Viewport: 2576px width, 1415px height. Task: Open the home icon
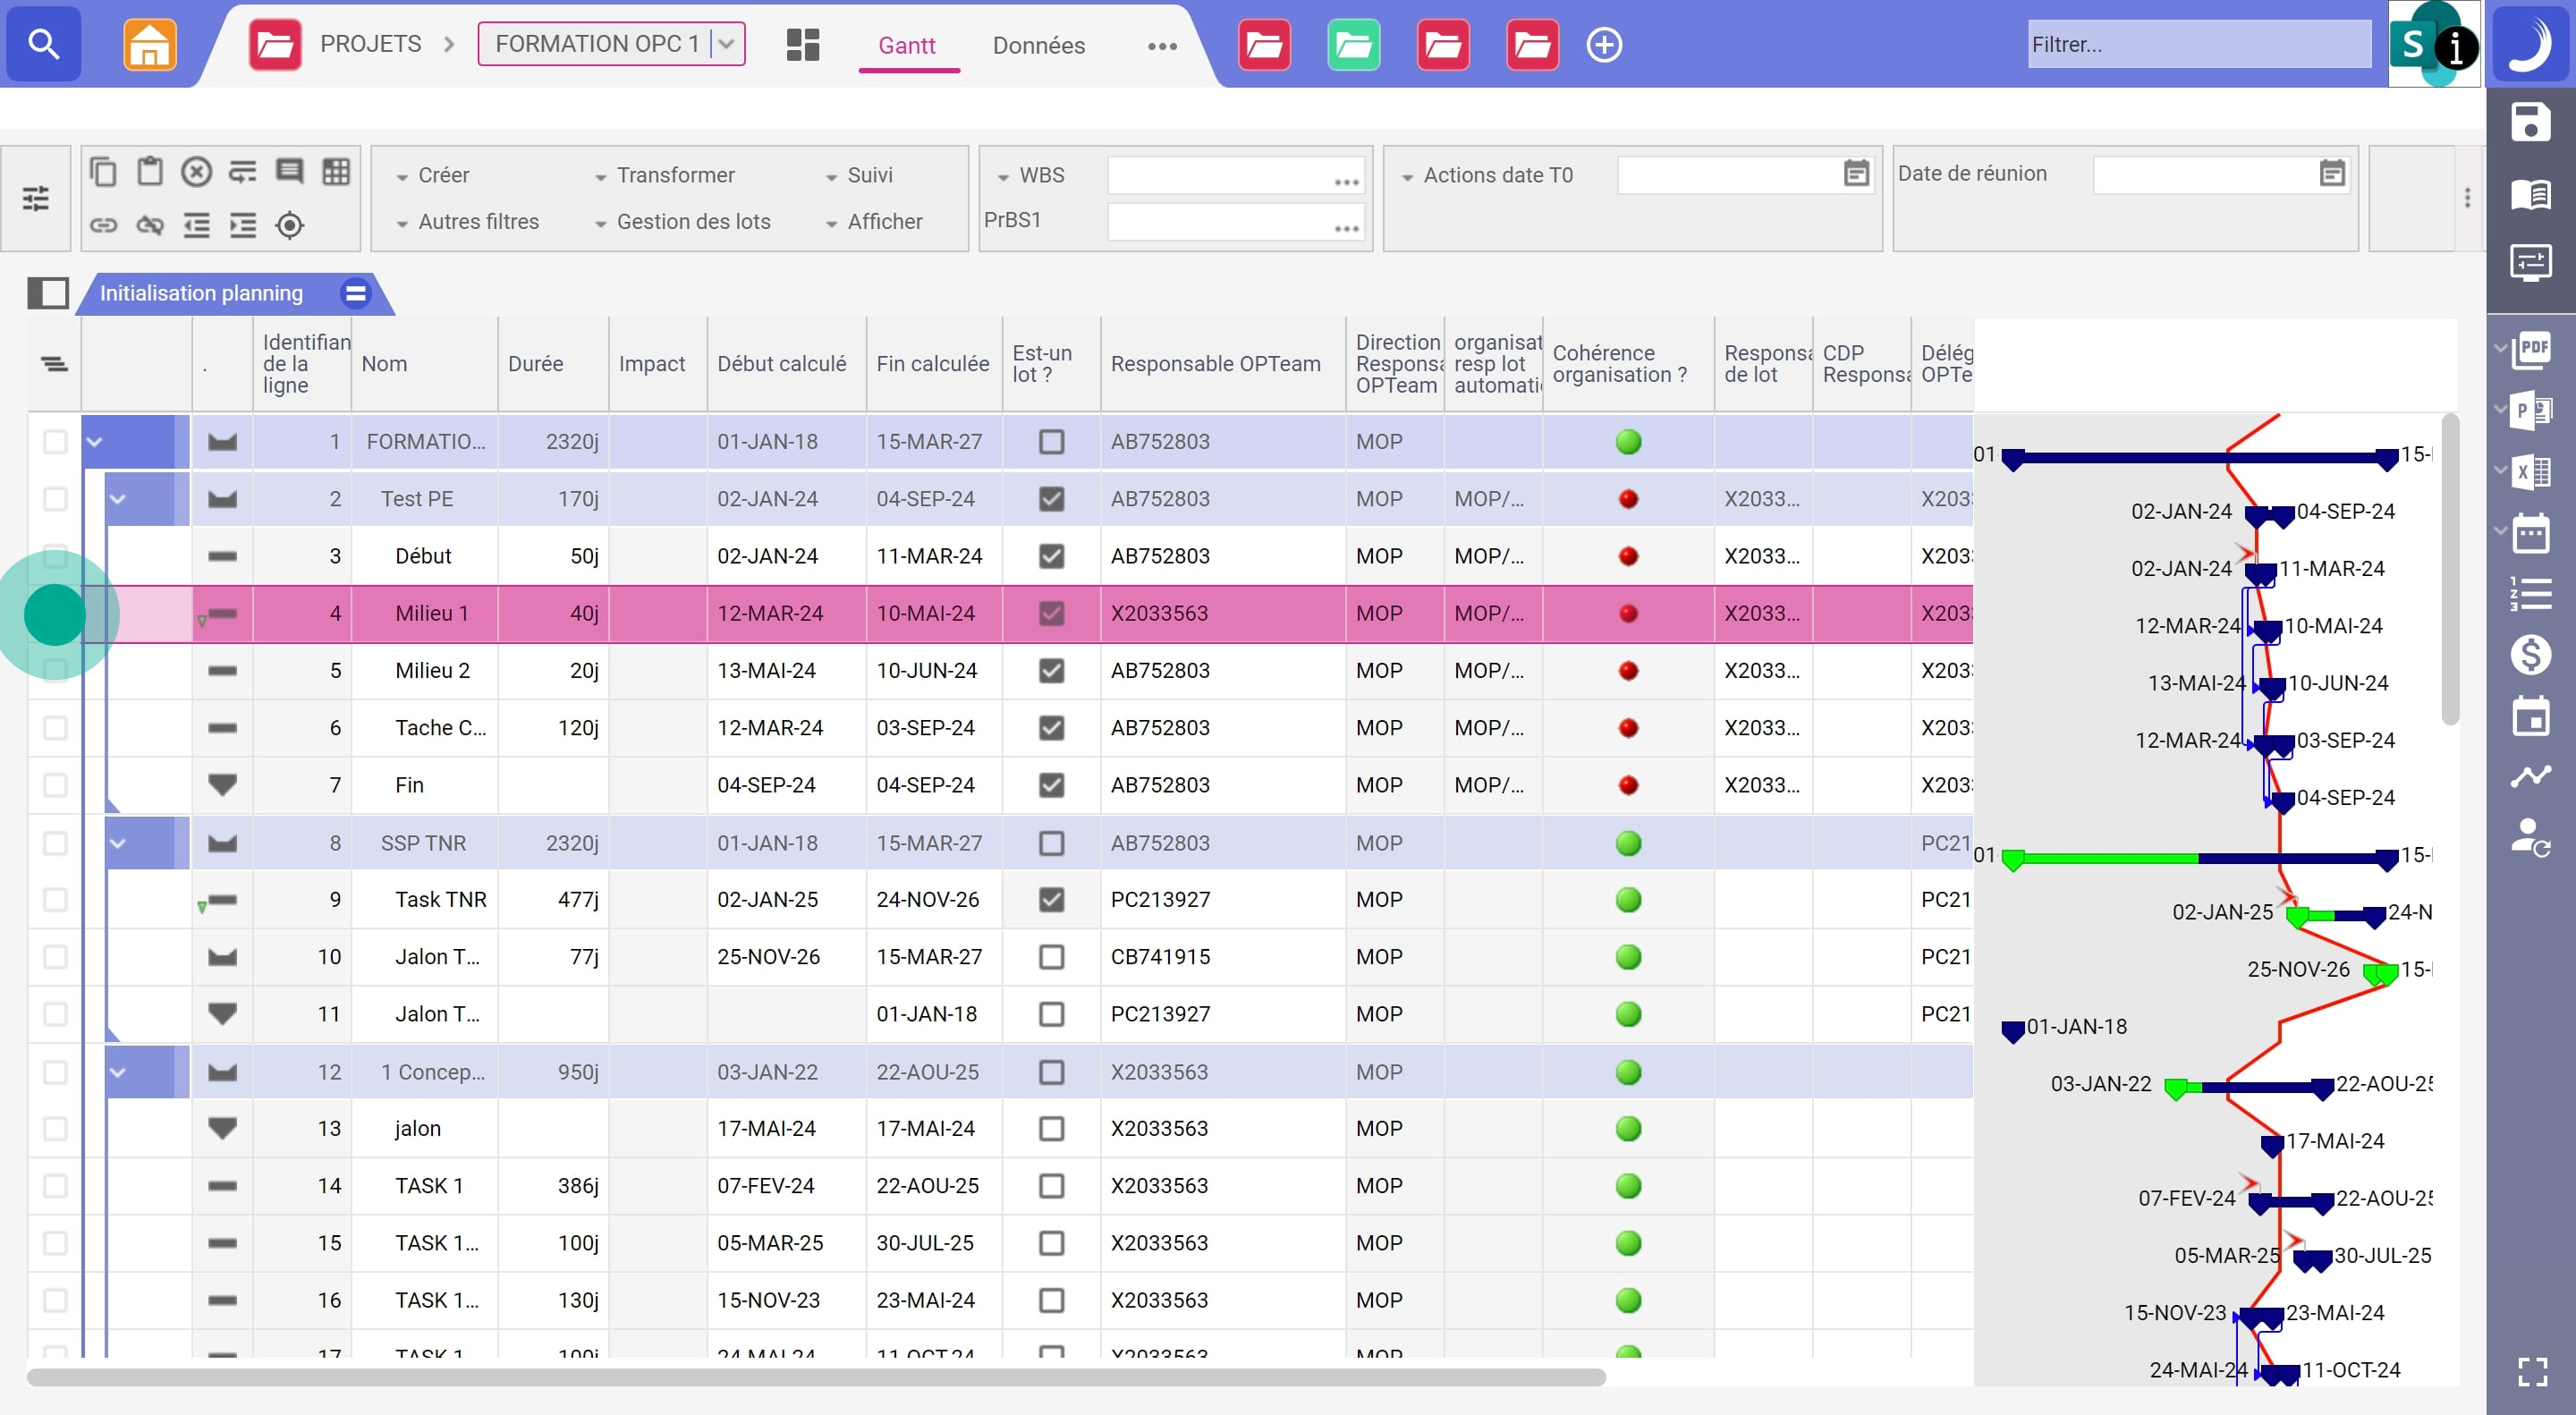(x=149, y=44)
